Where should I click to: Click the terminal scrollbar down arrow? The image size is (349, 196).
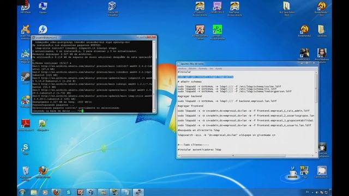(x=154, y=111)
